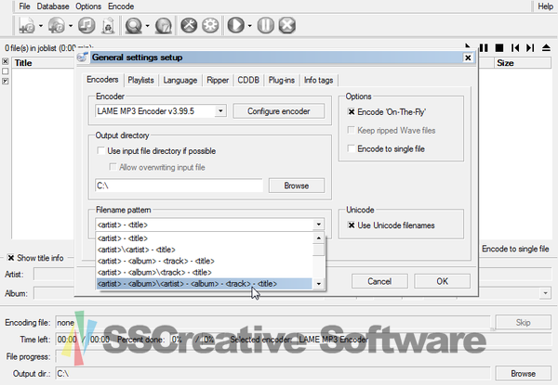Open the Help menu
Image resolution: width=558 pixels, height=385 pixels.
click(x=545, y=6)
